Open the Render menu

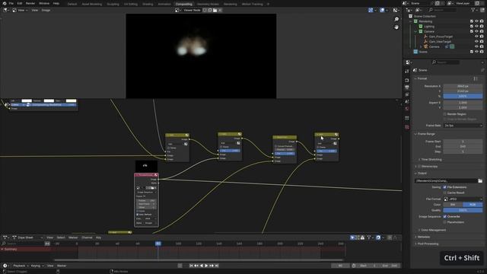(x=30, y=3)
